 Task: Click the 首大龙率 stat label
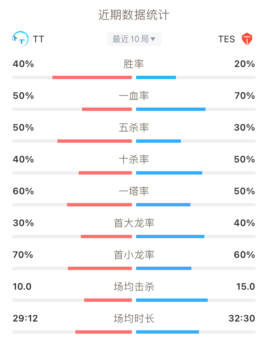click(134, 223)
